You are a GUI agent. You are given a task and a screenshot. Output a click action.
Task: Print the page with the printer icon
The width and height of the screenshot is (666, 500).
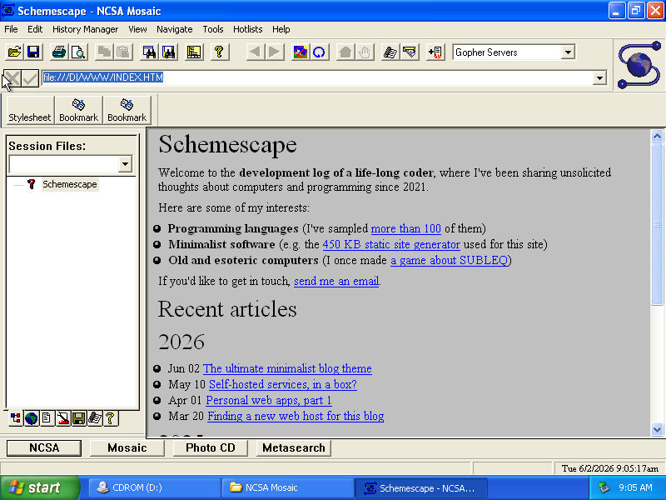[59, 52]
